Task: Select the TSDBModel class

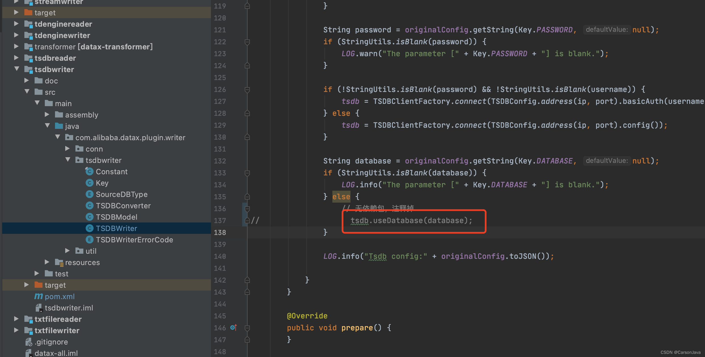Action: pos(116,217)
